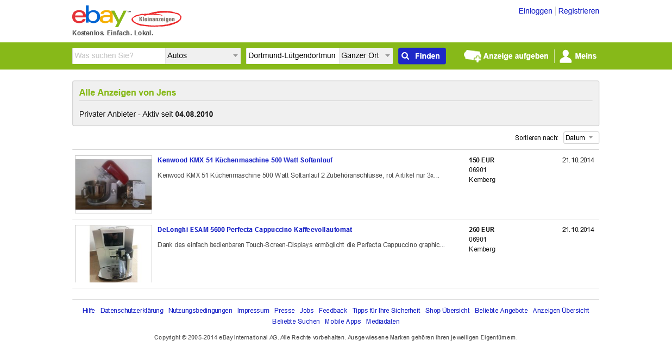
Task: Click the Registrieren link
Action: coord(579,11)
